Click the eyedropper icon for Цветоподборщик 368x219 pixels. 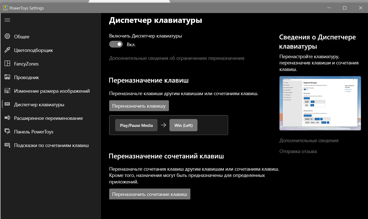pos(7,50)
